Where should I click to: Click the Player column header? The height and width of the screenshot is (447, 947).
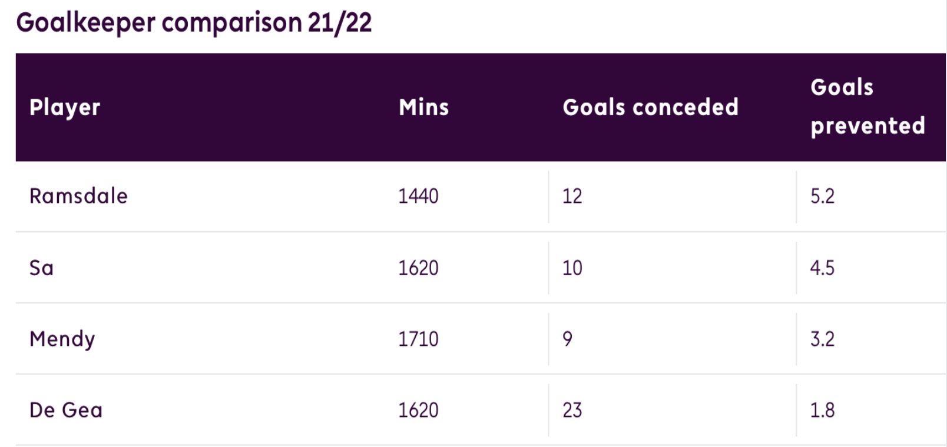coord(65,108)
